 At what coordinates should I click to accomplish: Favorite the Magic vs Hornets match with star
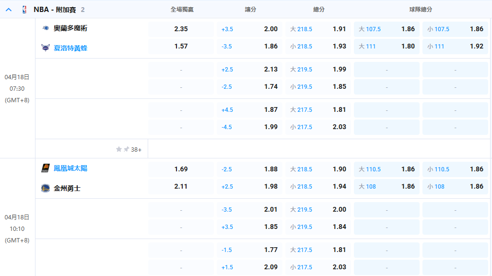pos(119,149)
